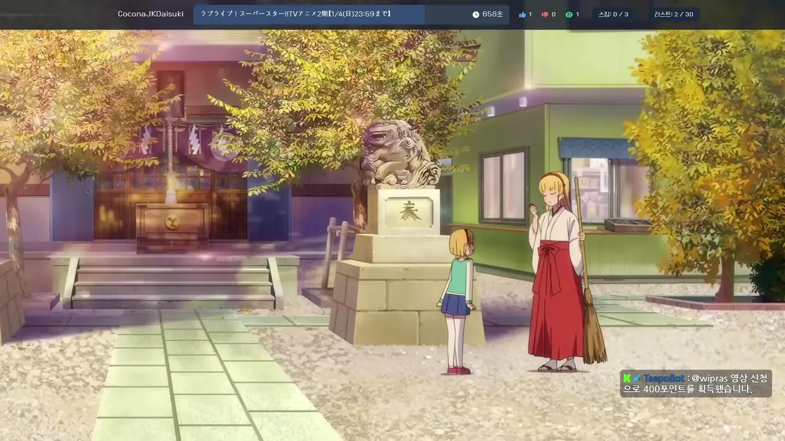The height and width of the screenshot is (441, 785).
Task: Click the playlist counter 리스트: 2 / 30
Action: tap(674, 14)
